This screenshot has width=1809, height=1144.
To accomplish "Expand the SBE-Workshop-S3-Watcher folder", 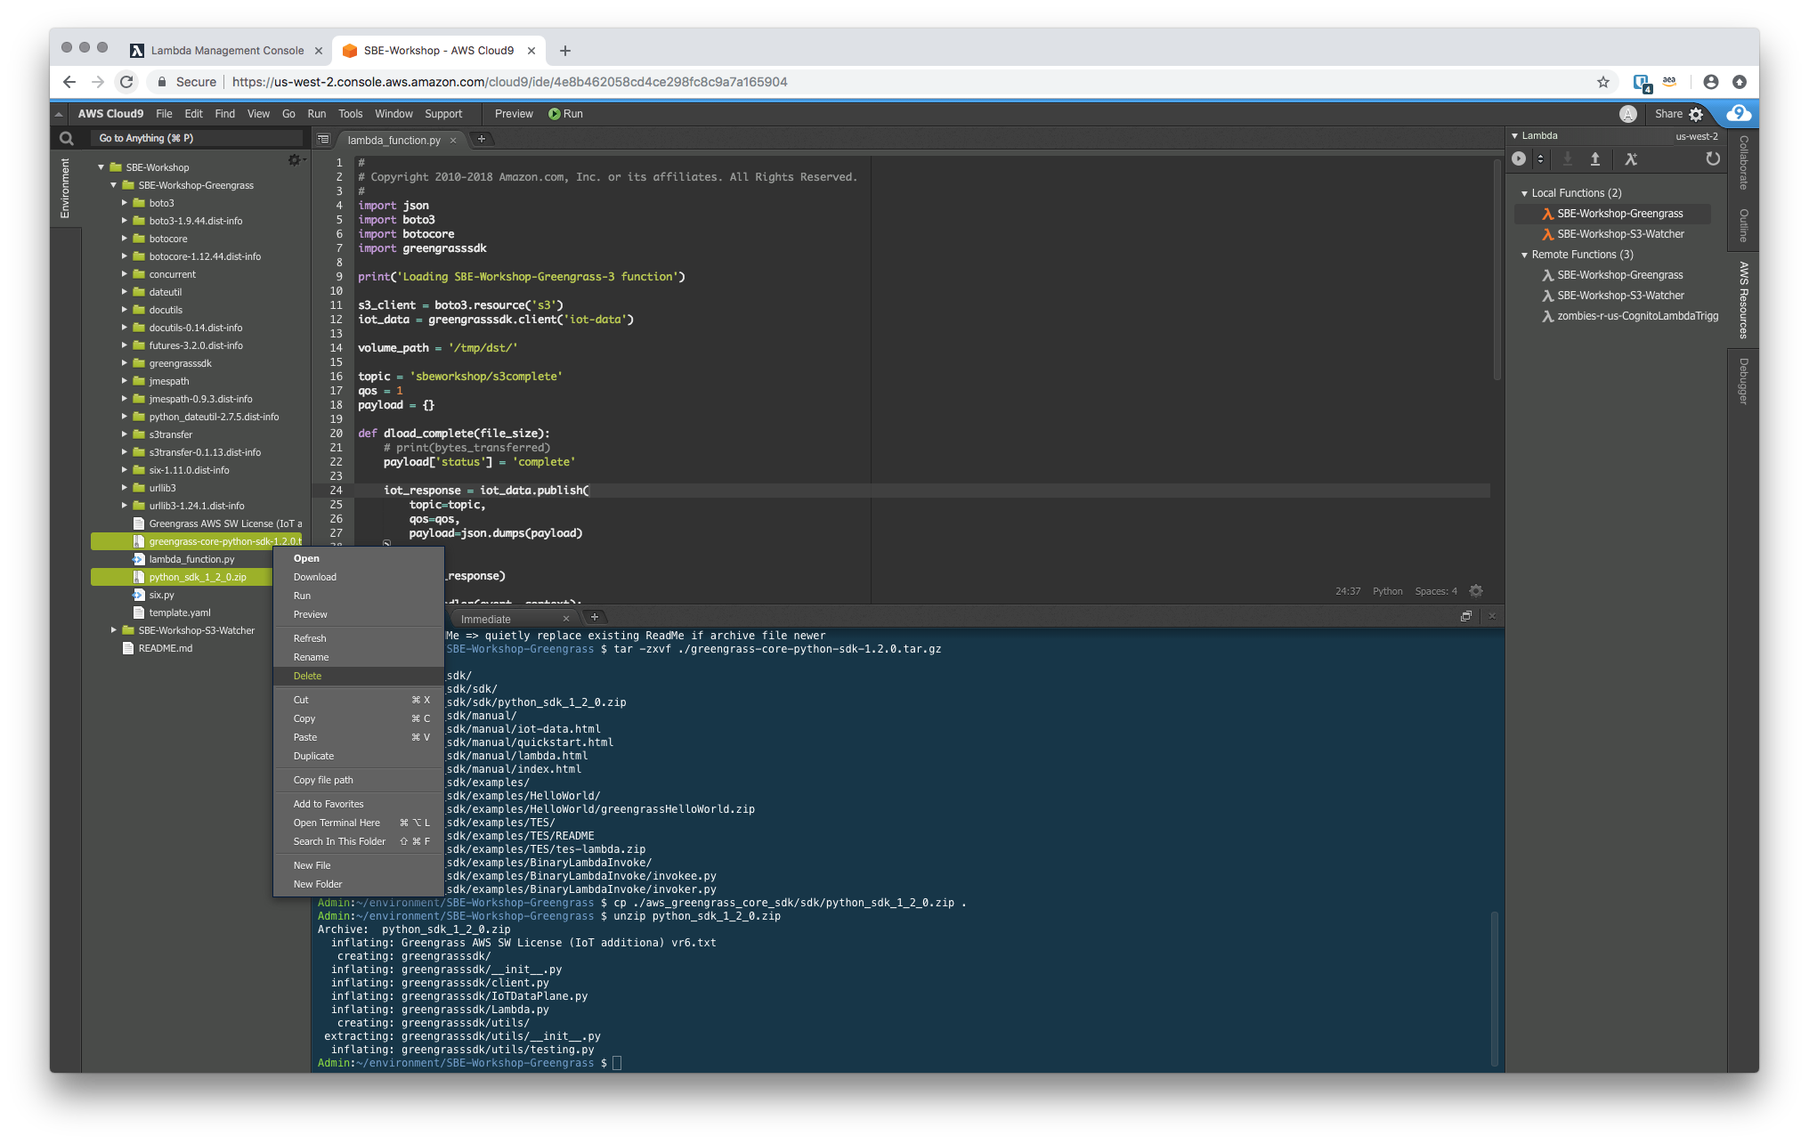I will coord(113,630).
